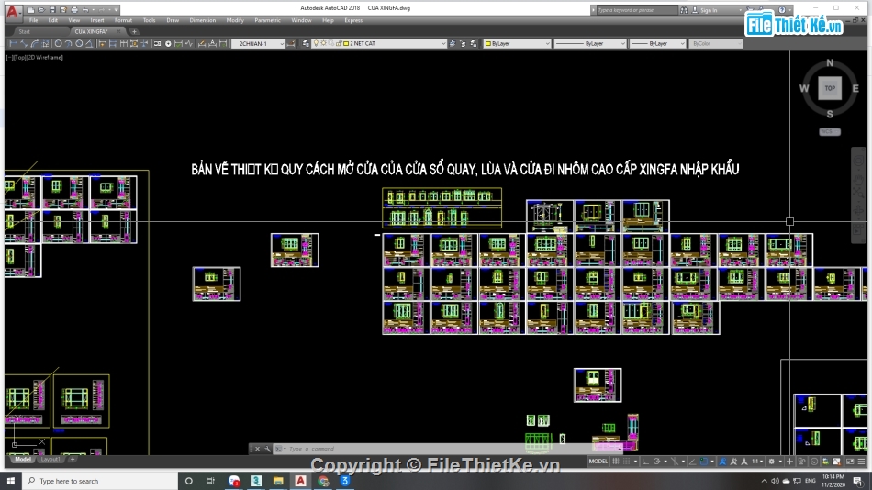
Task: Click the Save icon in quick access toolbar
Action: (x=53, y=9)
